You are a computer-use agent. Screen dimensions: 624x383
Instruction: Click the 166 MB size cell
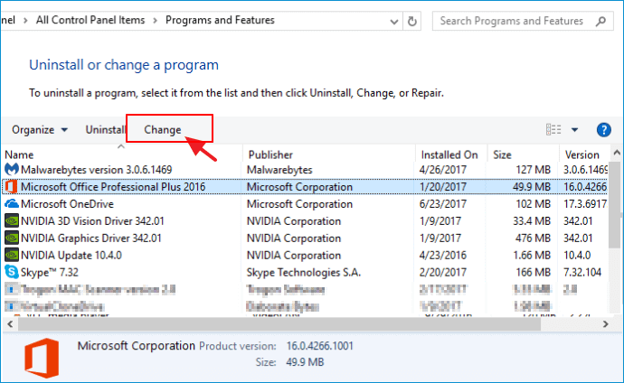pos(533,272)
